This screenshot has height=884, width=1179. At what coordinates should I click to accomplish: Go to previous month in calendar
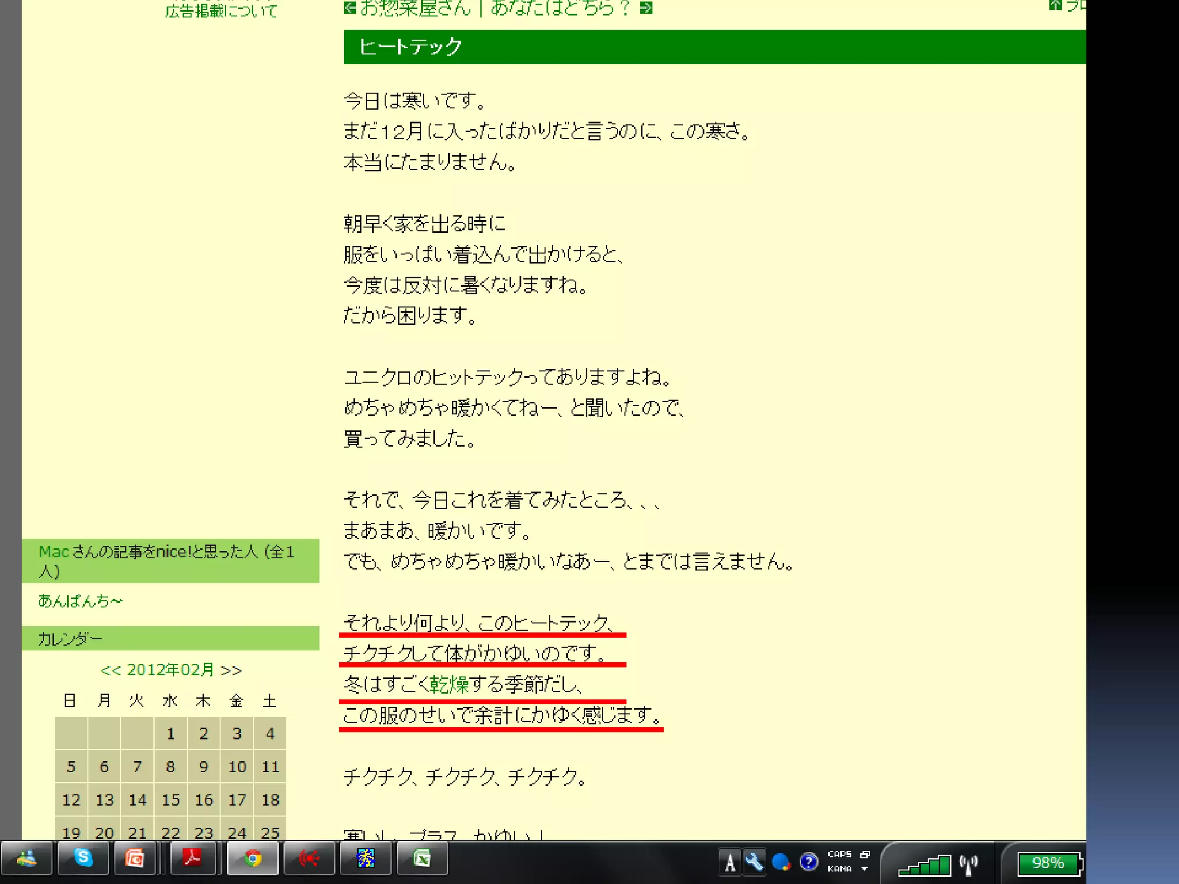pos(111,670)
